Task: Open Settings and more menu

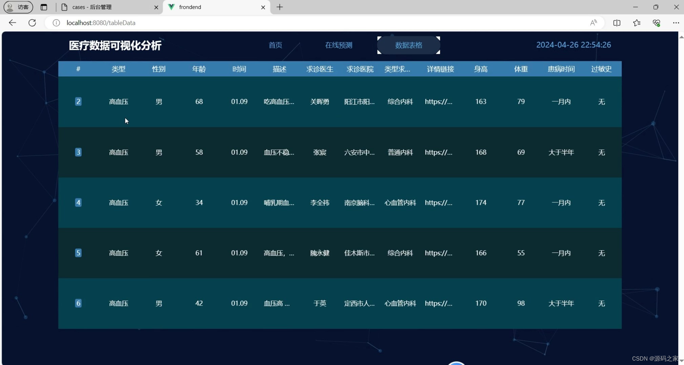Action: [676, 23]
